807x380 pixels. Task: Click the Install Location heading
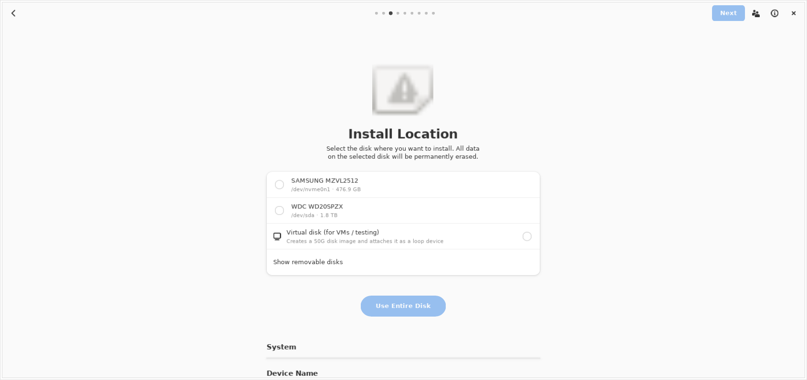[x=403, y=134]
